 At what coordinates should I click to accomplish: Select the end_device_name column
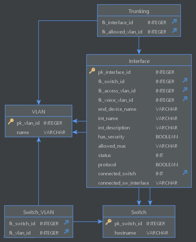(x=139, y=109)
